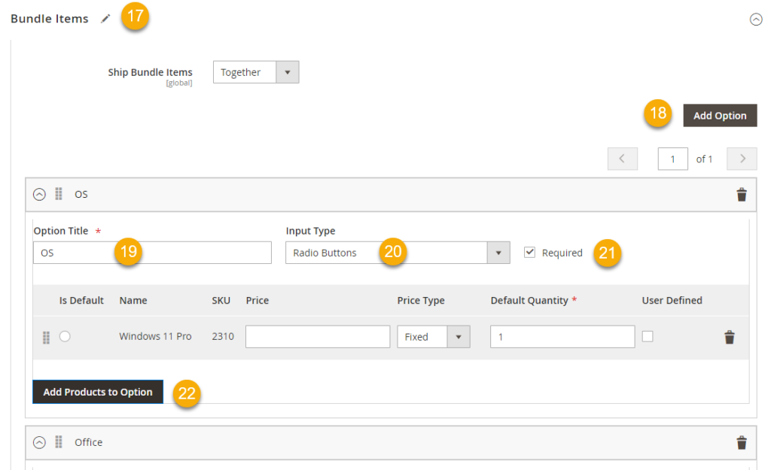Delete the Office option using trash icon
The height and width of the screenshot is (470, 771).
coord(742,442)
